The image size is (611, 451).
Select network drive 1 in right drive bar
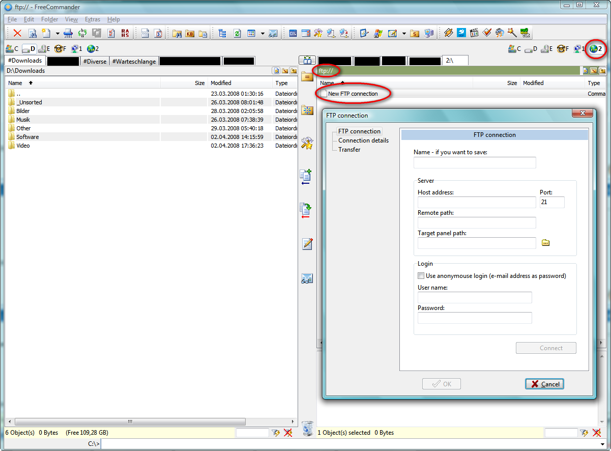pos(579,49)
